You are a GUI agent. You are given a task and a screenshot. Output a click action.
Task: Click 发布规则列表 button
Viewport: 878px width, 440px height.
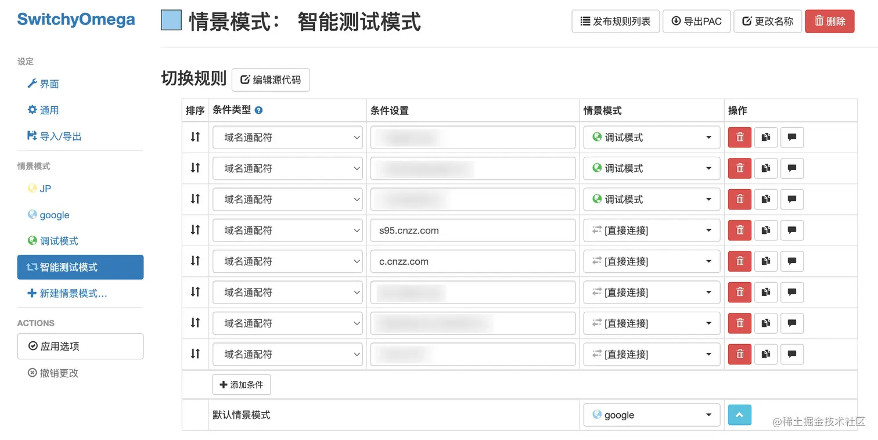[616, 21]
